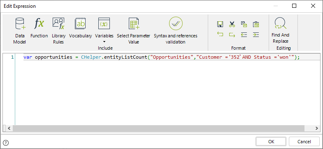Image resolution: width=323 pixels, height=149 pixels.
Task: Open the help question mark icon
Action: [x=6, y=142]
